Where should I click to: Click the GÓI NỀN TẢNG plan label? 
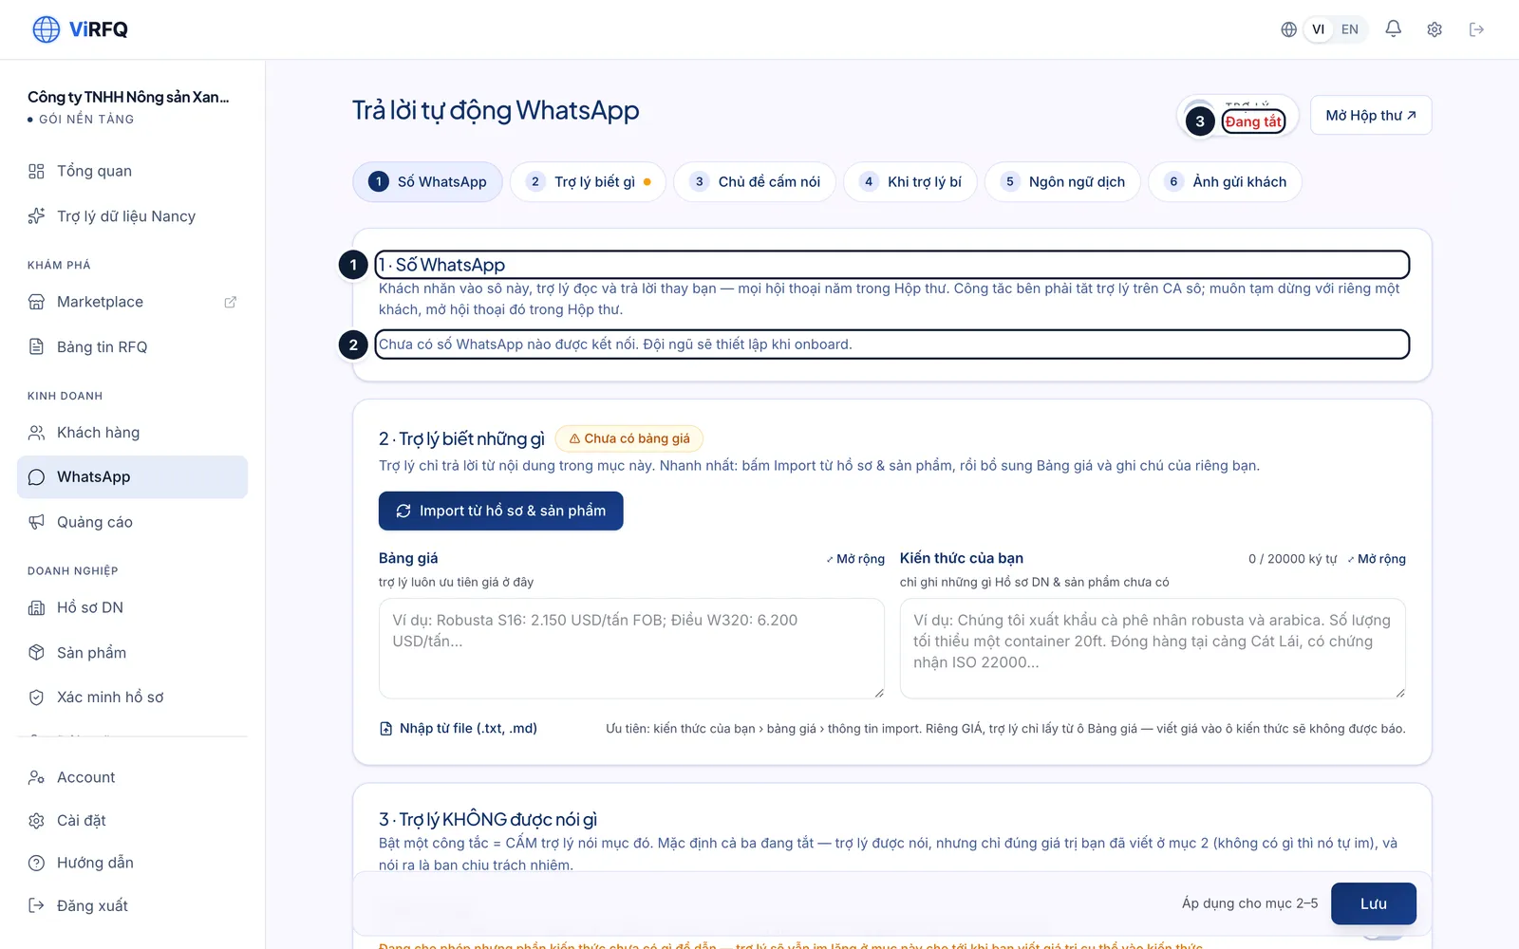[86, 120]
